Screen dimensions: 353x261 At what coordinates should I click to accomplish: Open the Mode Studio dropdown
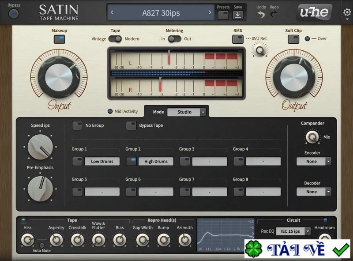coord(186,112)
